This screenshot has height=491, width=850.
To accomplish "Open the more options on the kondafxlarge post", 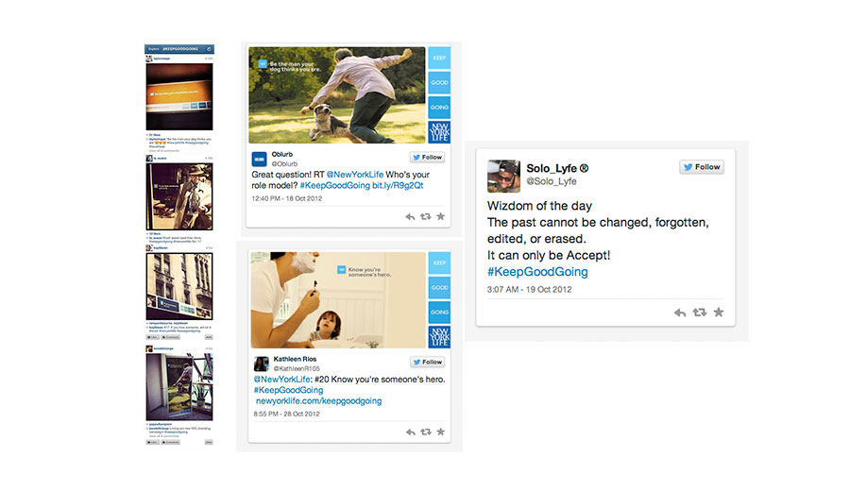I will click(208, 442).
